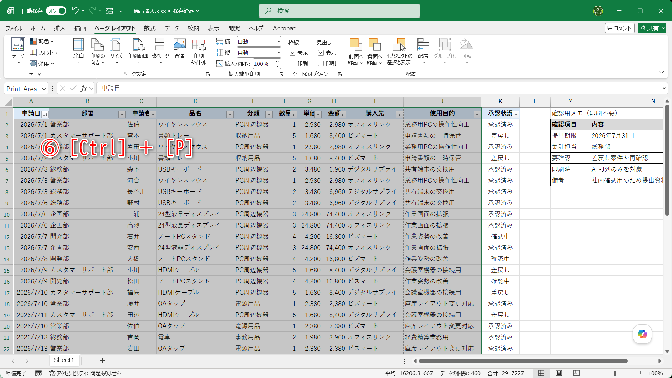Open 配色 theme colors menu
The image size is (672, 378).
click(42, 41)
